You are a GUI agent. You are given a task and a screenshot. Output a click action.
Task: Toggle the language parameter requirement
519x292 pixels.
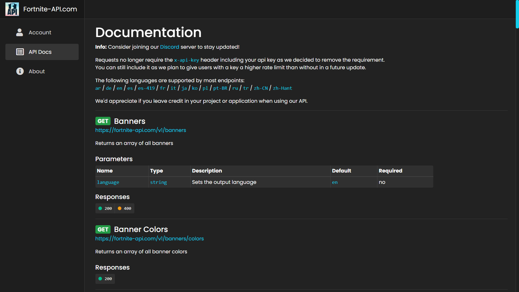point(382,182)
